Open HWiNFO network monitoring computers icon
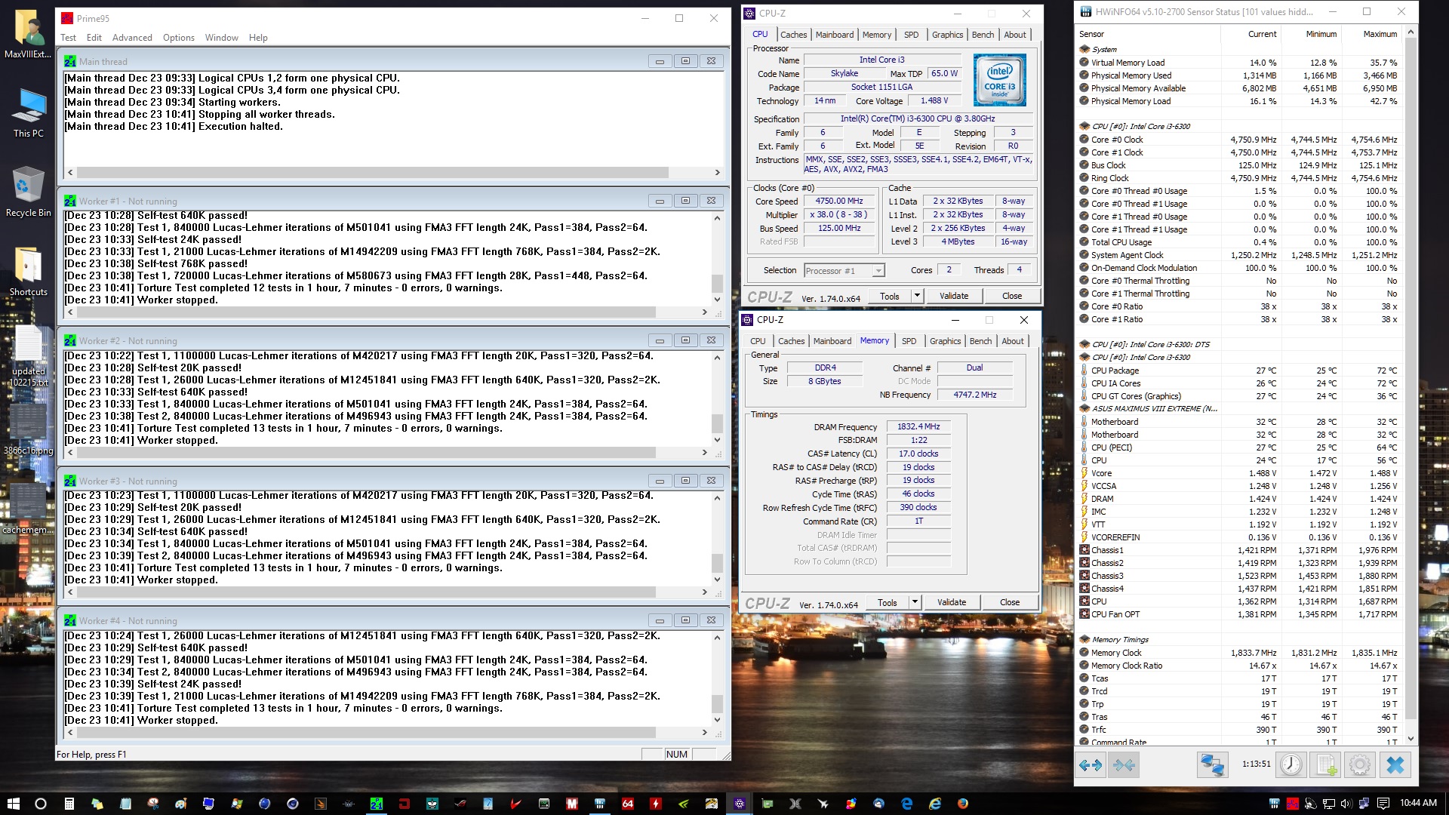The width and height of the screenshot is (1449, 815). click(x=1212, y=765)
